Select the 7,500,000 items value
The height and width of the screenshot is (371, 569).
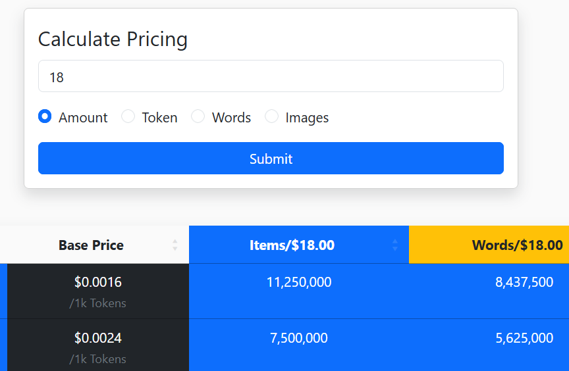tap(299, 338)
